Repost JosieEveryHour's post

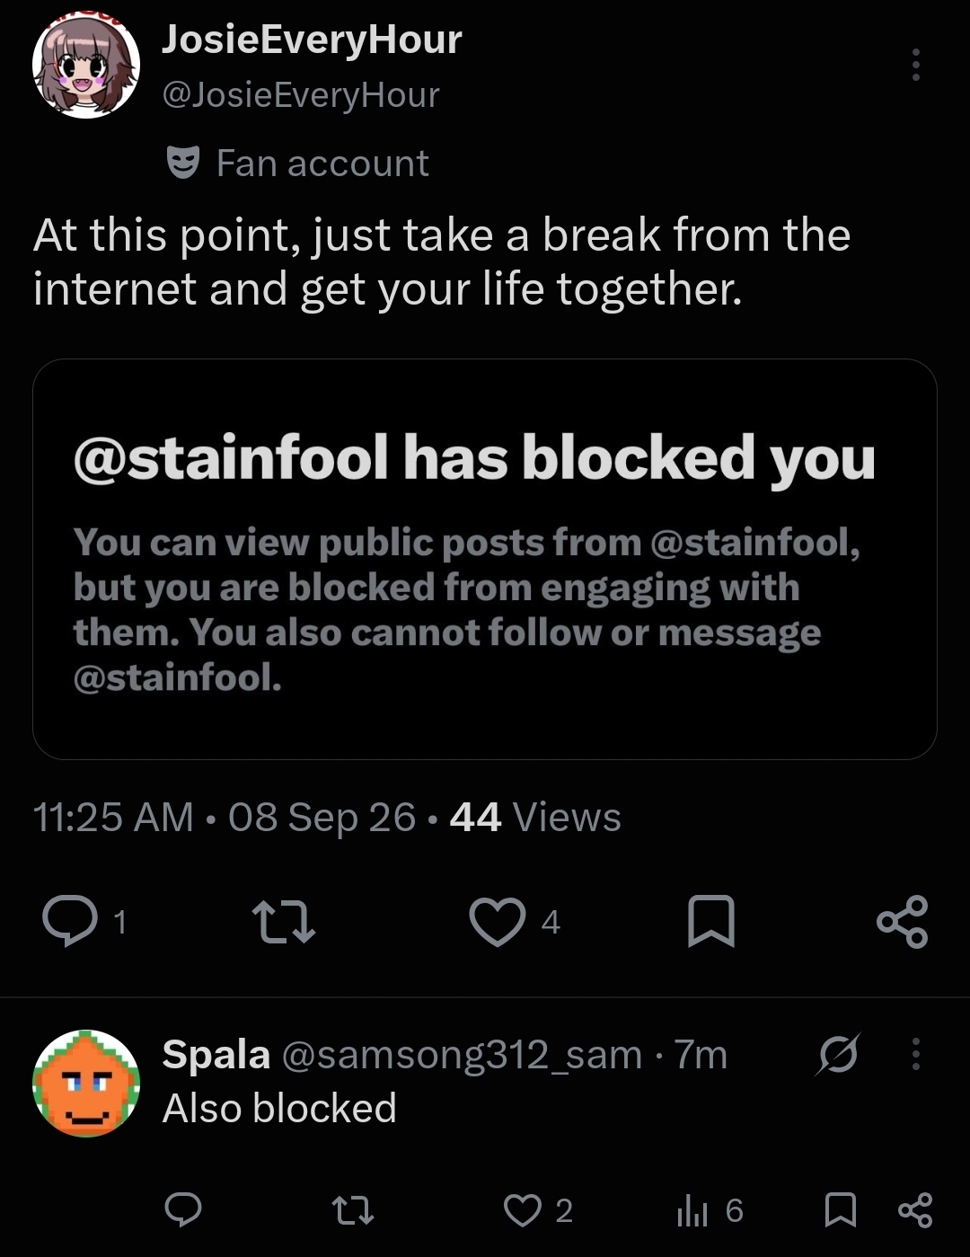coord(284,923)
